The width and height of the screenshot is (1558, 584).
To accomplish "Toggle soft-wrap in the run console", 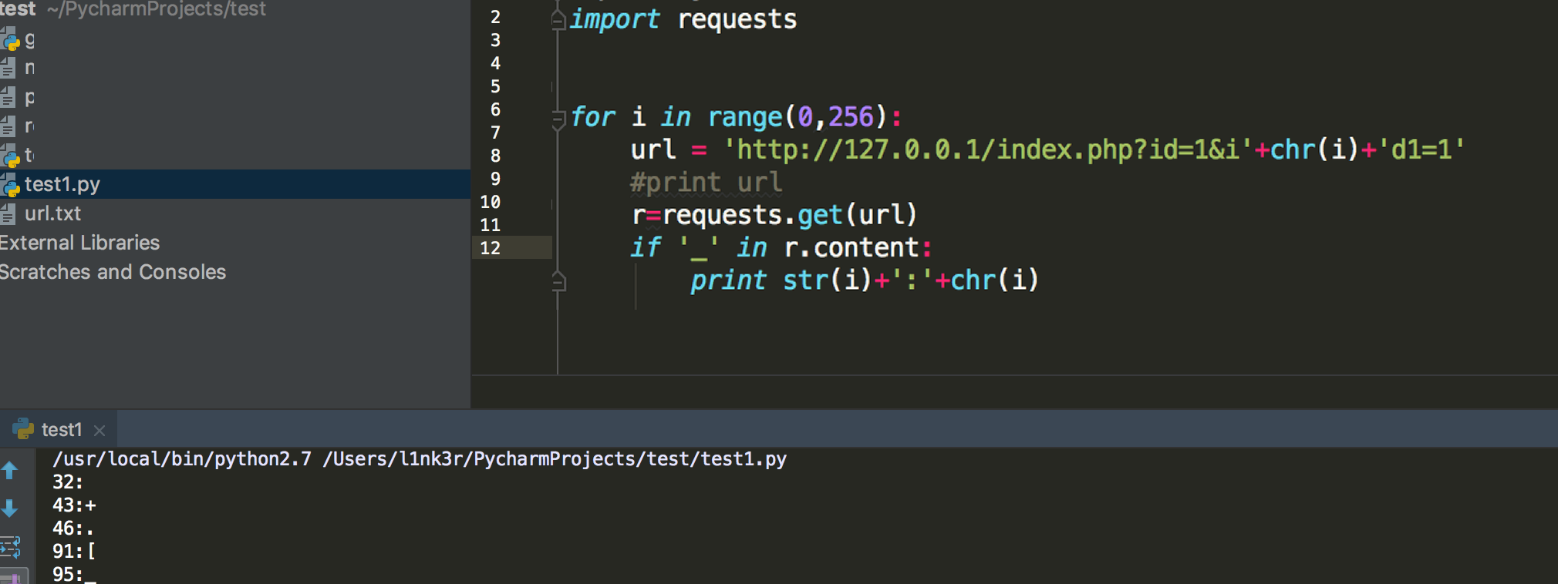I will coord(11,547).
